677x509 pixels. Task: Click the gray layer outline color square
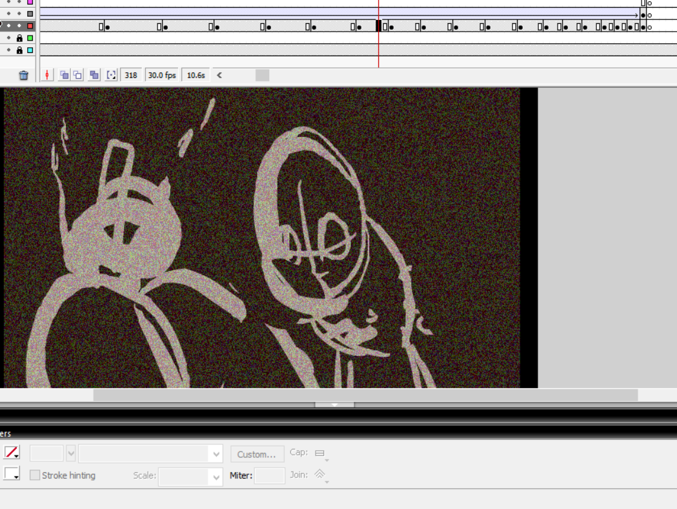tap(30, 14)
